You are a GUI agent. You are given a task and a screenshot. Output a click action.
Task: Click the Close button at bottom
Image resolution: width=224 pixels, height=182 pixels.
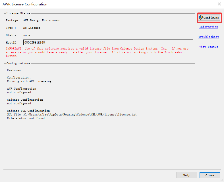pyautogui.click(x=210, y=175)
